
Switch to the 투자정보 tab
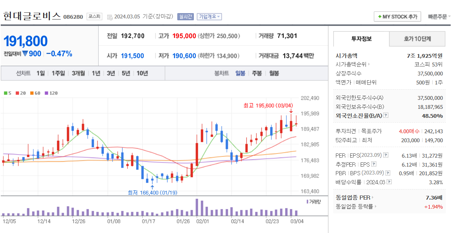click(361, 39)
